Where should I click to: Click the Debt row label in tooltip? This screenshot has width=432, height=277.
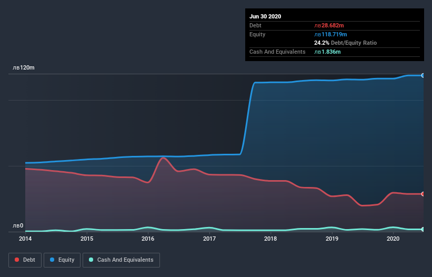tap(255, 25)
